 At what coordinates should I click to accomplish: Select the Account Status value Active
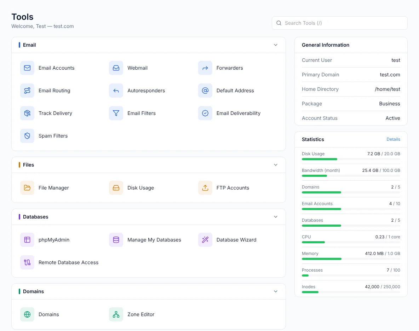[393, 118]
